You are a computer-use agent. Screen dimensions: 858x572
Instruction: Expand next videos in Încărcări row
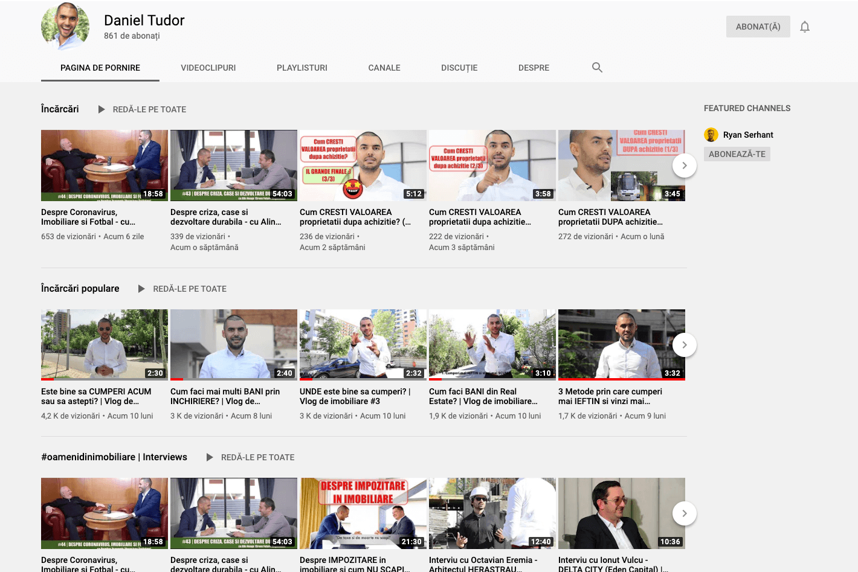[684, 165]
